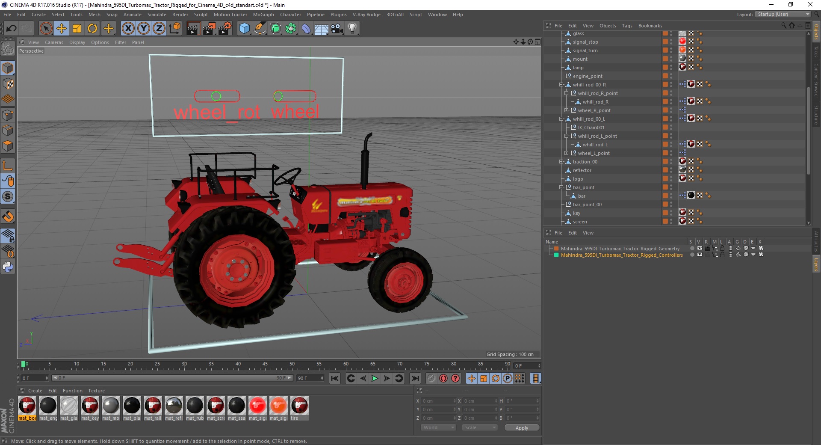The height and width of the screenshot is (445, 821).
Task: Open the Simulate menu
Action: click(157, 15)
